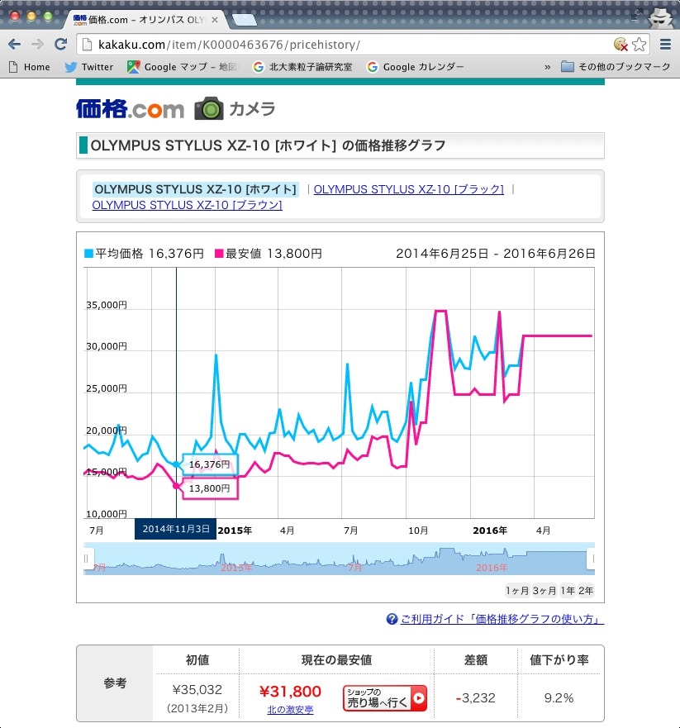680x728 pixels.
Task: Open a new tab beside the kakaku.com tab
Action: click(x=244, y=20)
